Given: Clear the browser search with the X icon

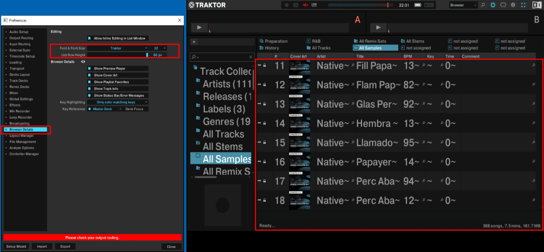Looking at the screenshot, I should (x=251, y=57).
